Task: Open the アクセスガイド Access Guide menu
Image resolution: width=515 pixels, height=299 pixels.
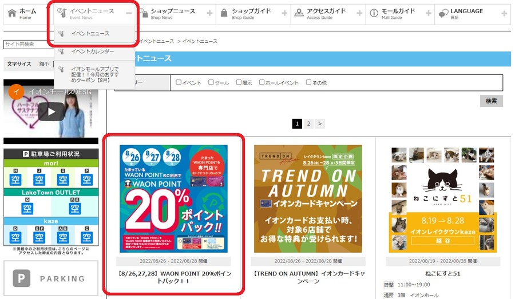Action: [x=326, y=14]
